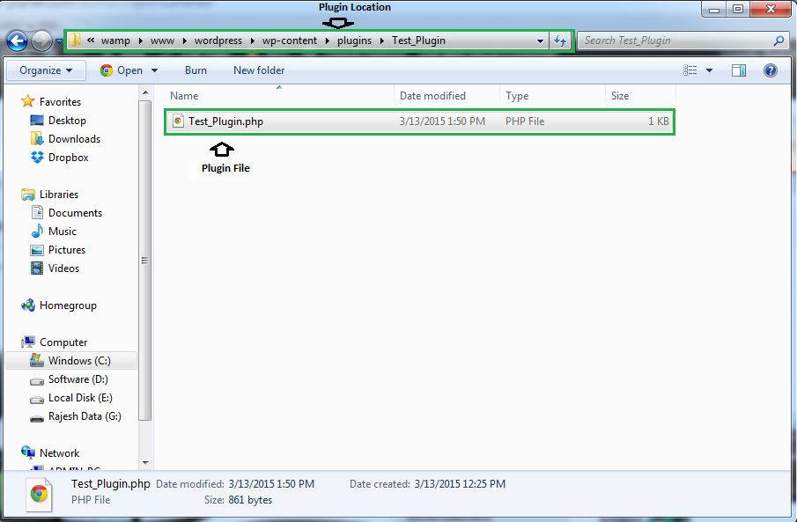This screenshot has height=522, width=797.
Task: Click the Test_Plugin path segment
Action: pyautogui.click(x=418, y=40)
